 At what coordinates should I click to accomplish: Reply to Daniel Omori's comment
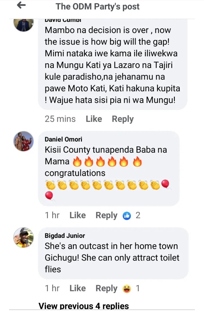click(106, 215)
